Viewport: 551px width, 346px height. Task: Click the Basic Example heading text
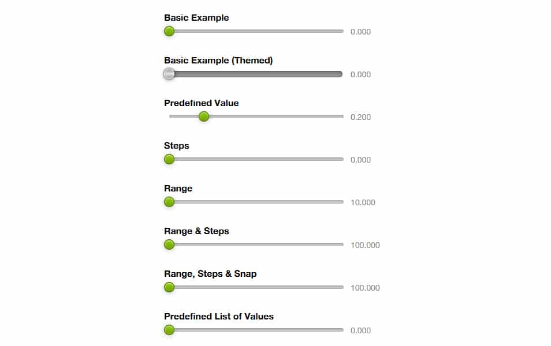[196, 17]
